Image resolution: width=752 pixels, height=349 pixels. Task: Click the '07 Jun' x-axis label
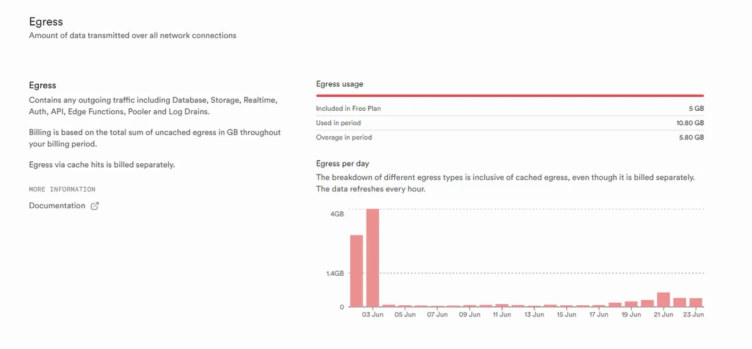click(437, 315)
